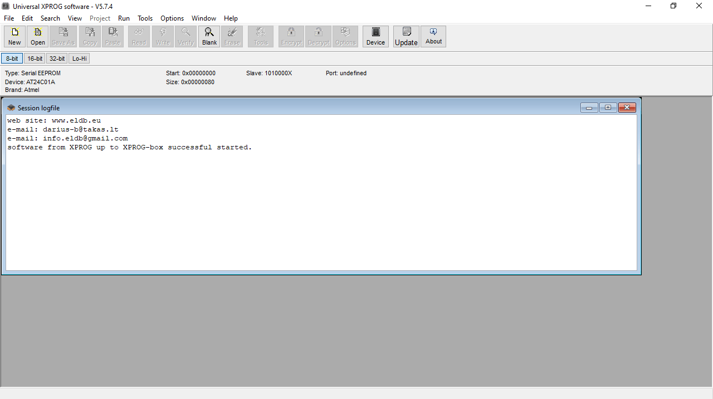Screen dimensions: 713x399
Task: Maximize the Session logfile window
Action: pos(608,108)
